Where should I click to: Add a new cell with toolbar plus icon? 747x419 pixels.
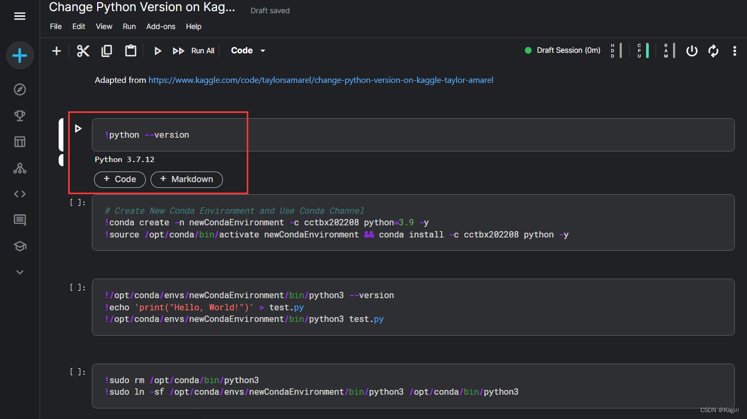(57, 51)
